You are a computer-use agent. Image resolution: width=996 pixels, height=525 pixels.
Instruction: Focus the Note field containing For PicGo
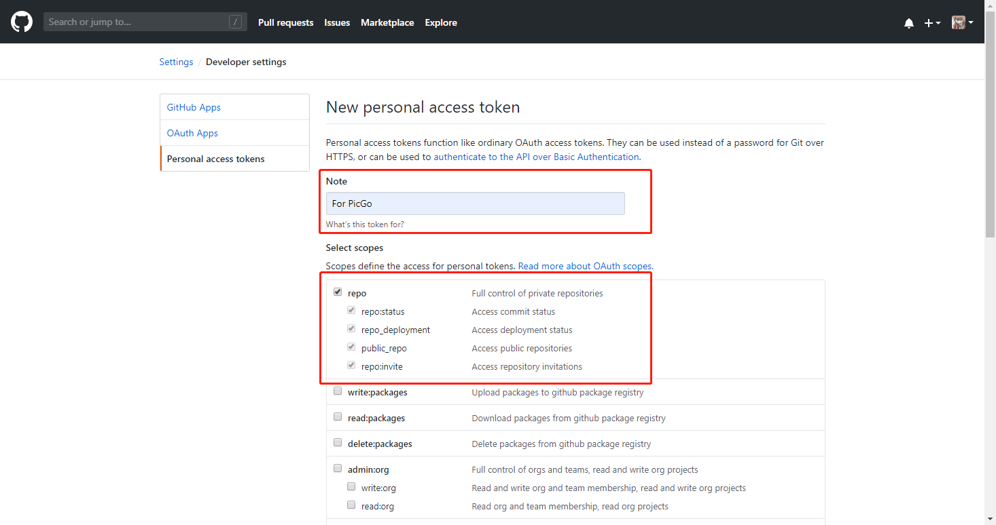click(x=476, y=203)
